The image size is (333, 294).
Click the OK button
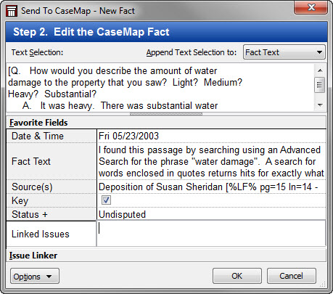(x=237, y=276)
